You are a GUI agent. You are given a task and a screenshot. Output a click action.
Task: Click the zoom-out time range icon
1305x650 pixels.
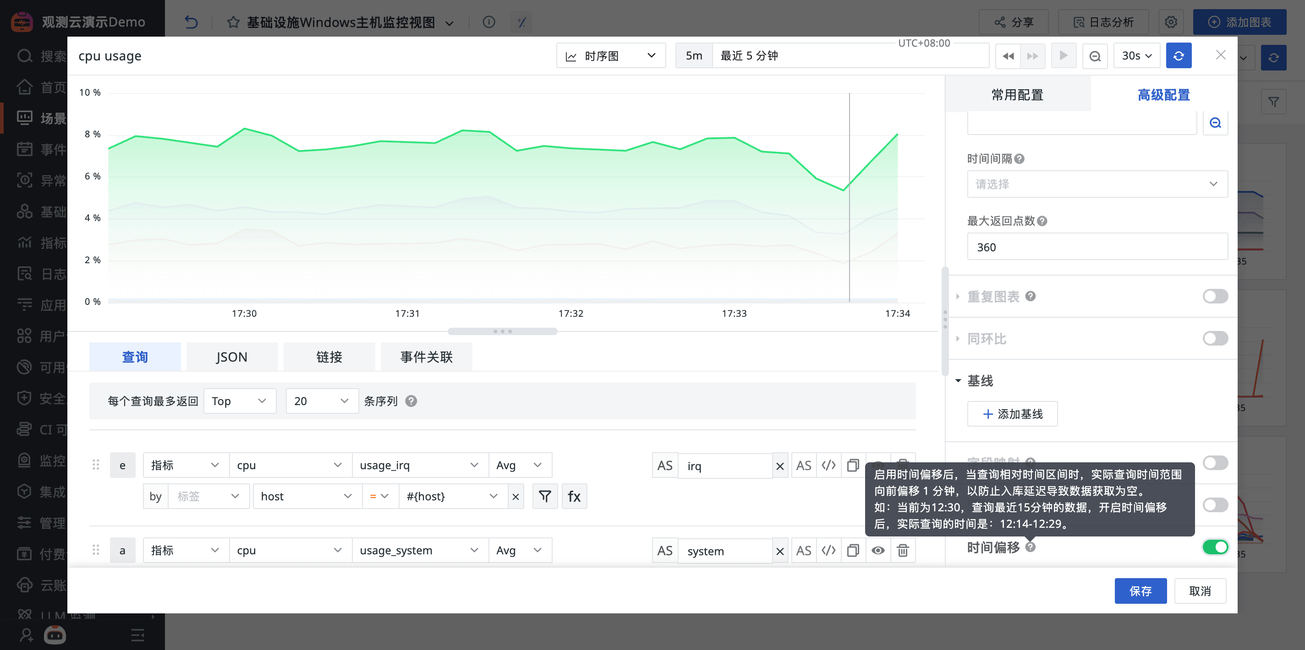pos(1095,56)
